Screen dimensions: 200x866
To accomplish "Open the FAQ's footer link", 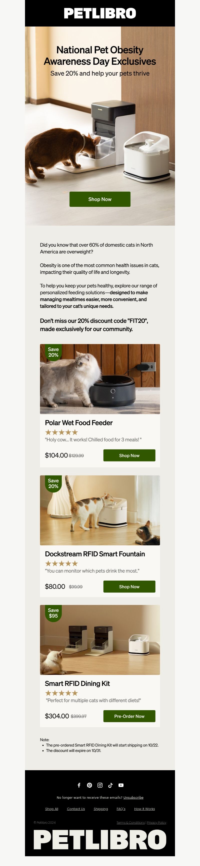I will tap(121, 809).
